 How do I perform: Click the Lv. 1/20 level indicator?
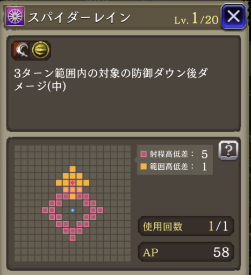196,19
